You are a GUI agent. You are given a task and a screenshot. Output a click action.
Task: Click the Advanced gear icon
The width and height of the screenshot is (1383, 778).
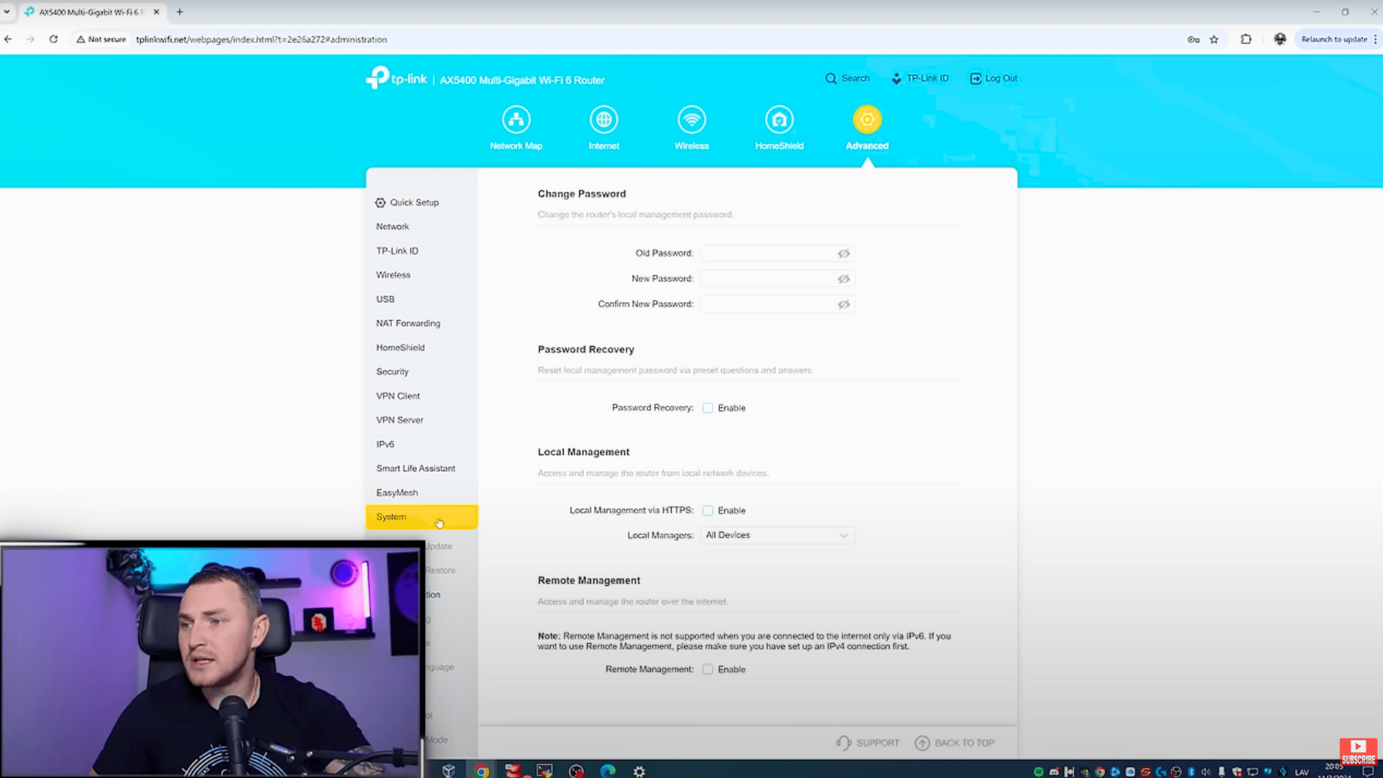[867, 120]
